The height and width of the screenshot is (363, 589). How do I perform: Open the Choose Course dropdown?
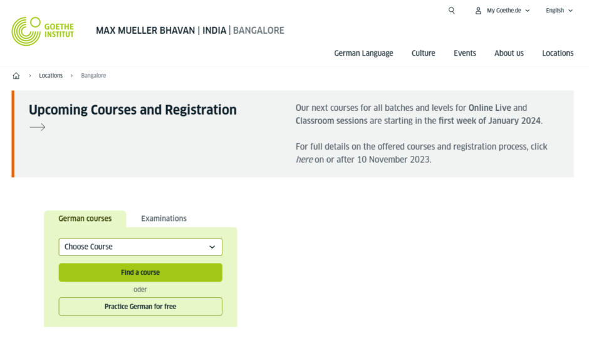click(x=140, y=247)
